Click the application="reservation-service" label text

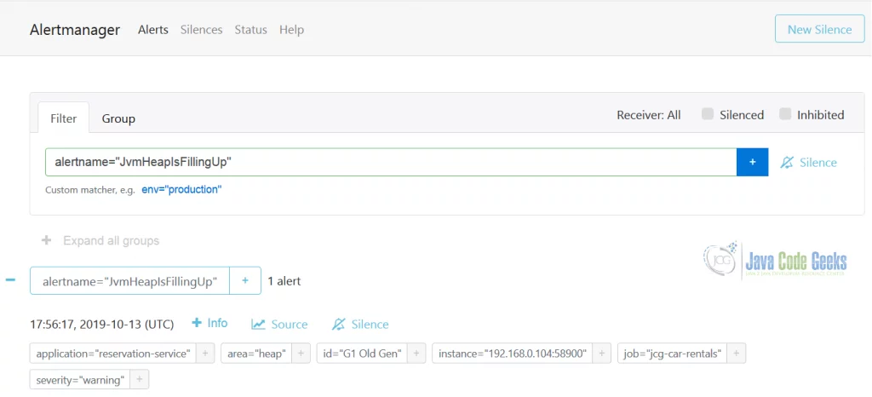point(113,353)
